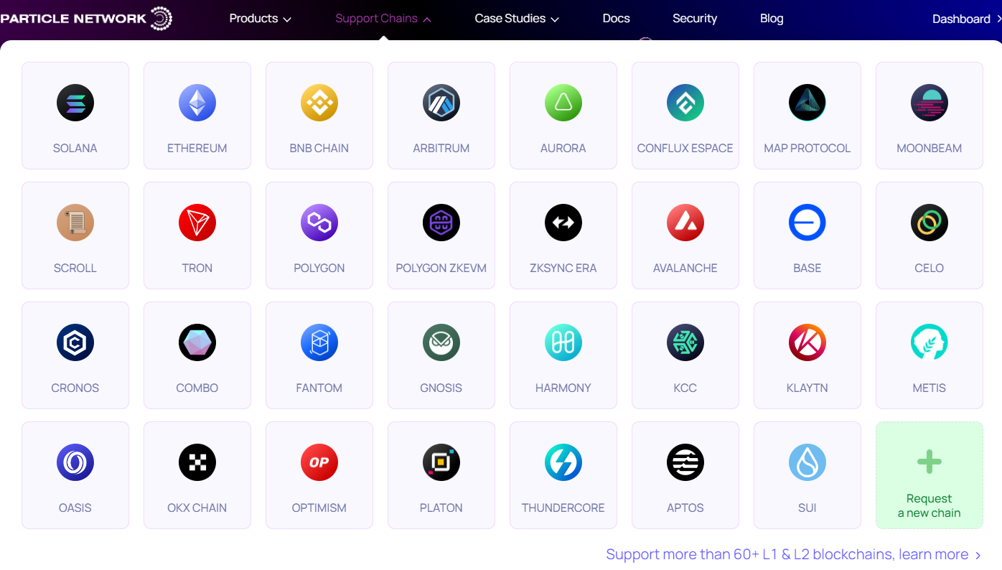
Task: Open the Blog page
Action: click(772, 19)
